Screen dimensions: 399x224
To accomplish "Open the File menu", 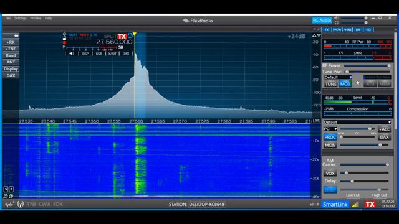I will pos(8,18).
